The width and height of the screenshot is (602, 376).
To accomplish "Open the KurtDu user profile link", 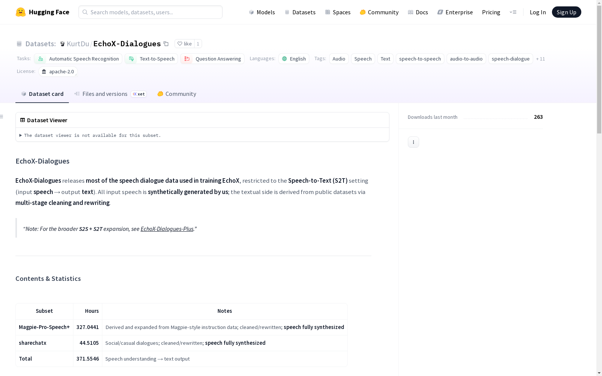I will click(x=78, y=44).
